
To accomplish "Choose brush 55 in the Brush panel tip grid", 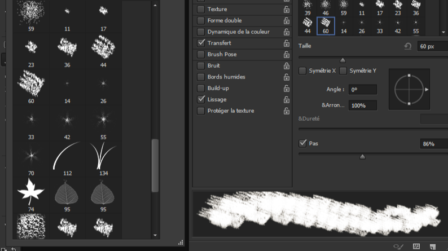I will pos(416,26).
